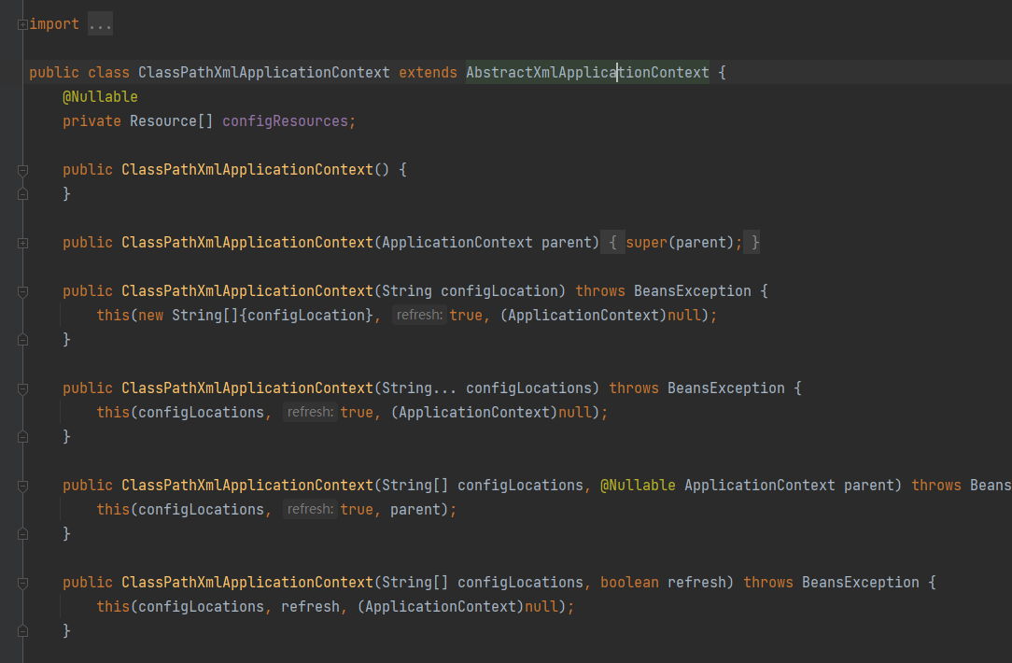Click refresh hint in the new String[] call
The width and height of the screenshot is (1012, 663).
click(x=419, y=316)
